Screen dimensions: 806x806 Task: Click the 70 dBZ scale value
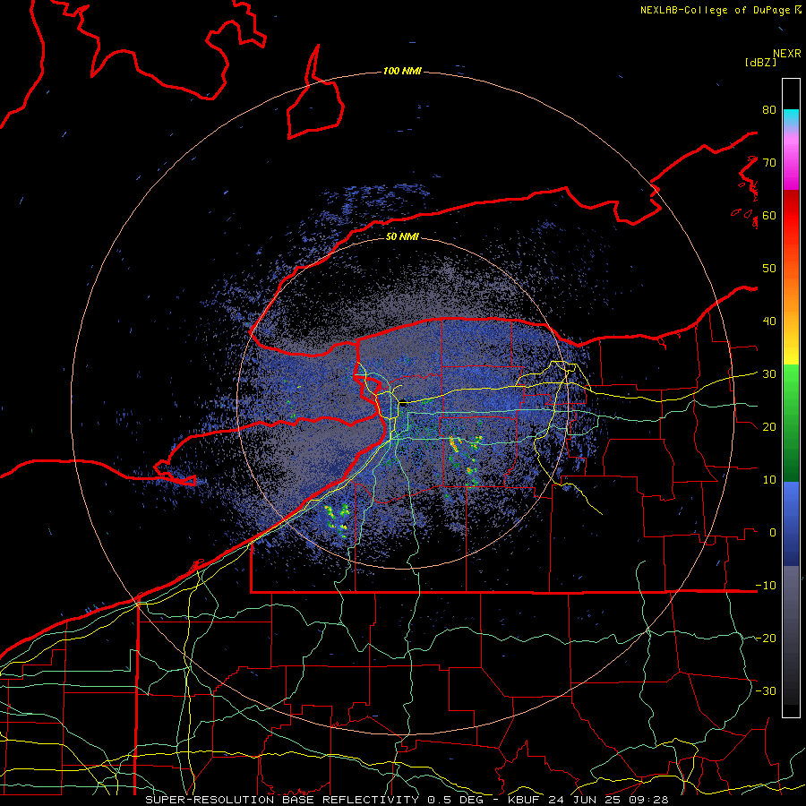coord(769,163)
